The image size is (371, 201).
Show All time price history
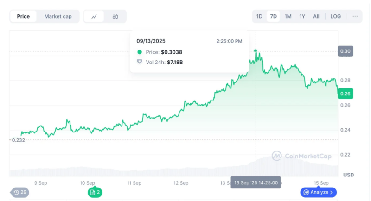pyautogui.click(x=316, y=16)
